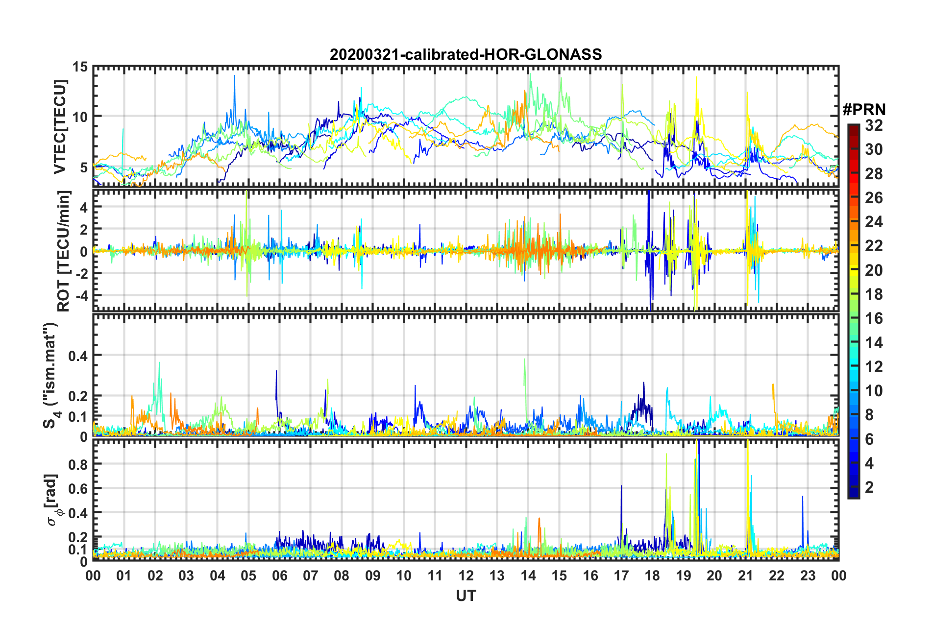The image size is (932, 623).
Task: Click ROT axis tick label -4
Action: coord(81,296)
